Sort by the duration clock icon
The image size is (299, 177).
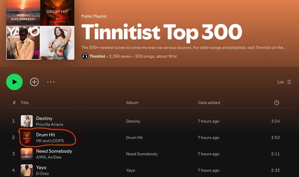276,102
